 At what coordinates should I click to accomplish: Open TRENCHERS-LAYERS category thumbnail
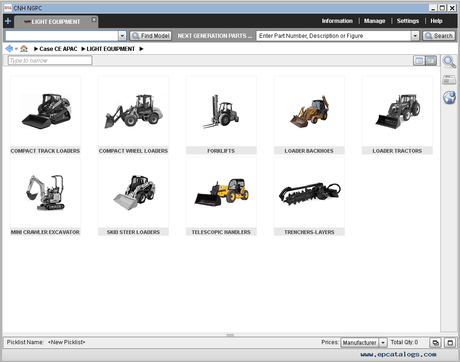click(x=309, y=197)
